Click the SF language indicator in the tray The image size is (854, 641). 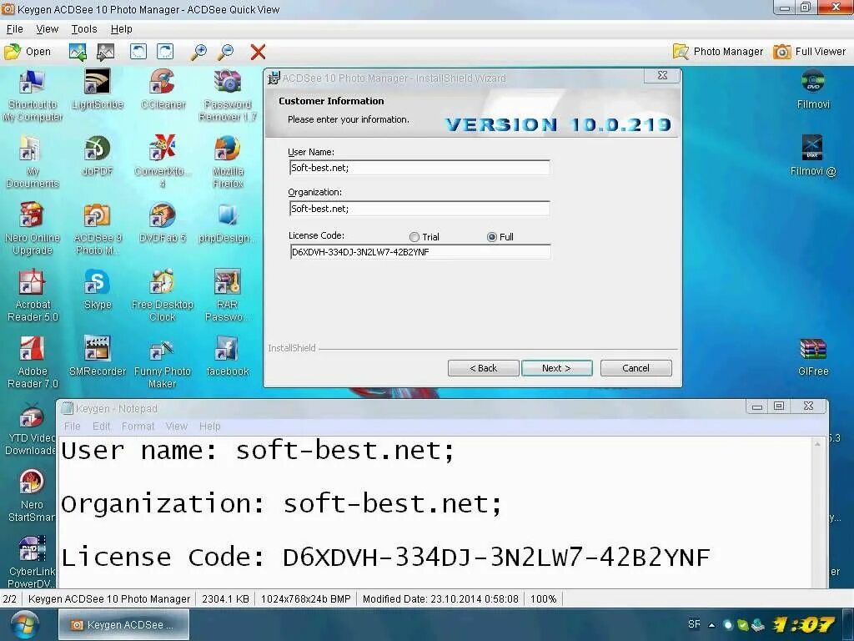click(694, 624)
